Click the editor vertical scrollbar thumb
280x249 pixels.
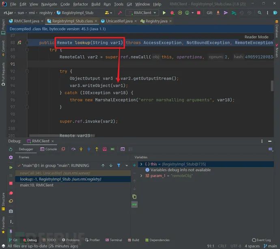[x=272, y=86]
